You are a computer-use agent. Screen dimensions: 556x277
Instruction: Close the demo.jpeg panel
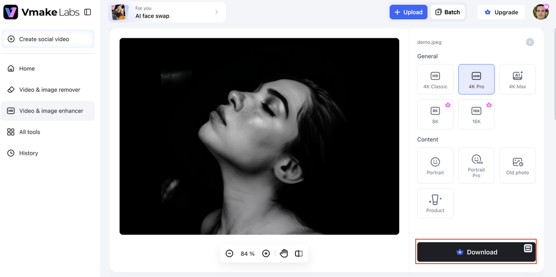(530, 42)
